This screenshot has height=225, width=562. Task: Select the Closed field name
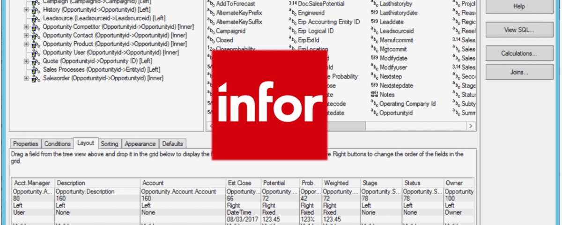(x=224, y=40)
